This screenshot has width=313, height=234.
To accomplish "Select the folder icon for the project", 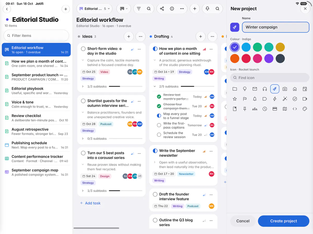I will pyautogui.click(x=235, y=89).
